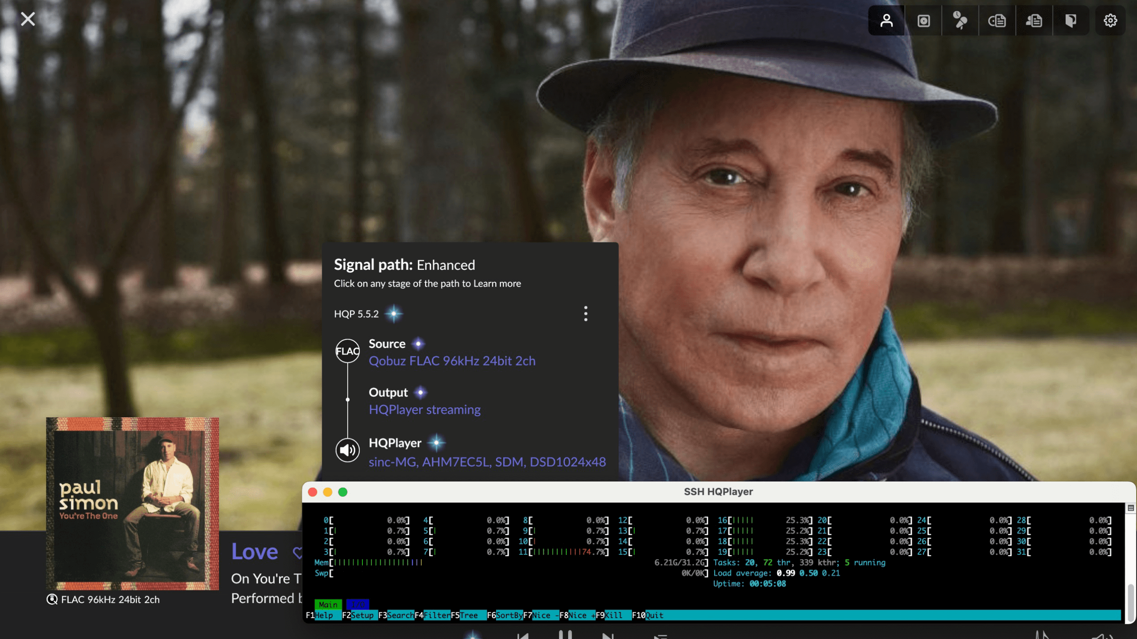The image size is (1137, 639).
Task: Click the Qobuz FLAC 96kHz source link
Action: click(x=452, y=361)
